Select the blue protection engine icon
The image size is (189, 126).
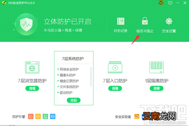(x=53, y=116)
